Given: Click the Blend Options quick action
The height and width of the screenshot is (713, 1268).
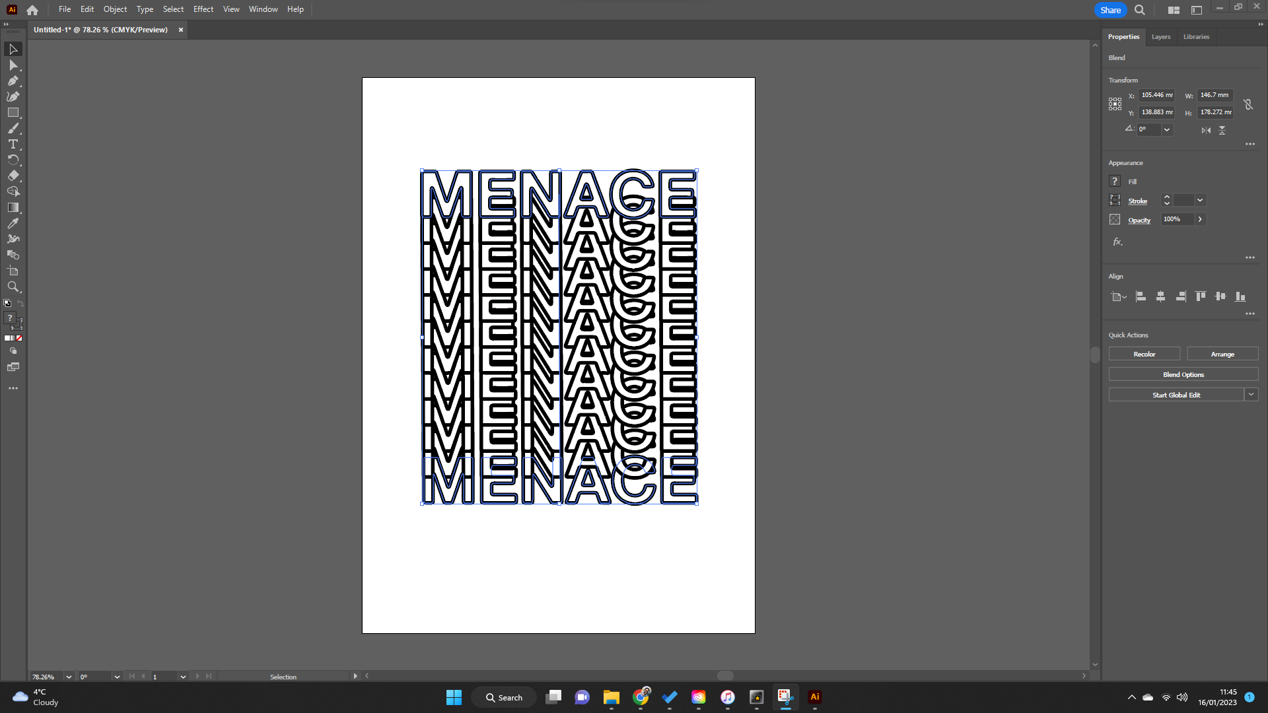Looking at the screenshot, I should (x=1183, y=374).
